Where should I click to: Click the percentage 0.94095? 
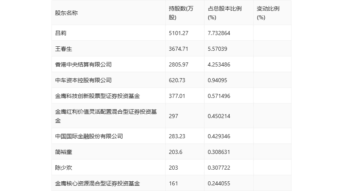point(218,80)
